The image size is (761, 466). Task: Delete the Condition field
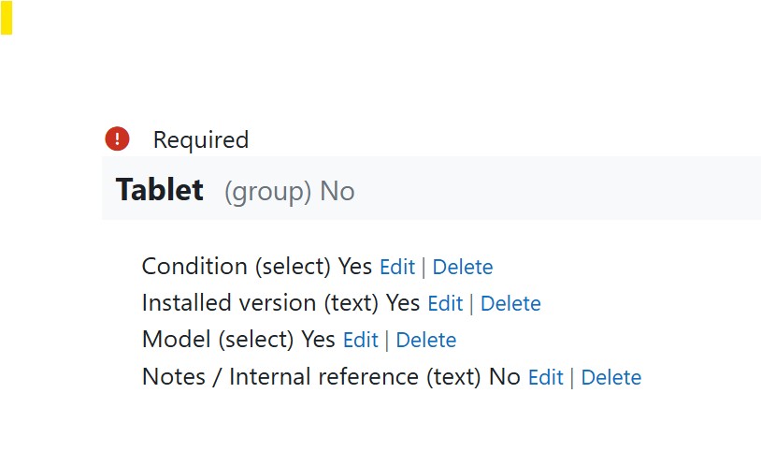coord(462,267)
